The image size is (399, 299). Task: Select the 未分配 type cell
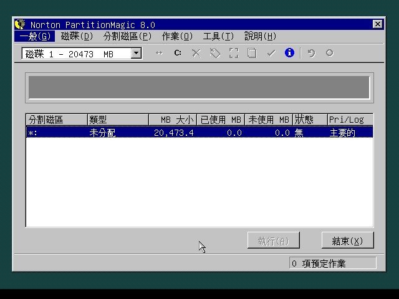click(102, 133)
